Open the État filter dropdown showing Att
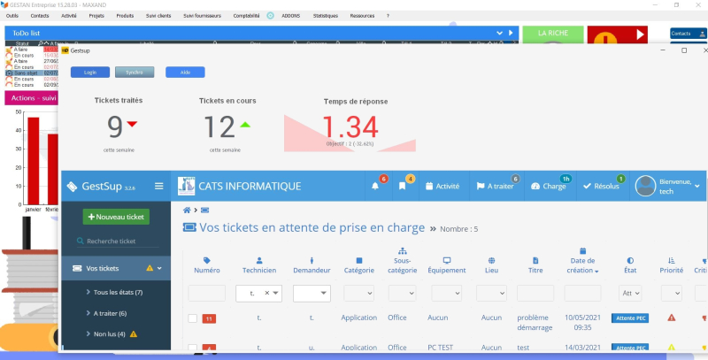This screenshot has height=360, width=708. point(630,294)
